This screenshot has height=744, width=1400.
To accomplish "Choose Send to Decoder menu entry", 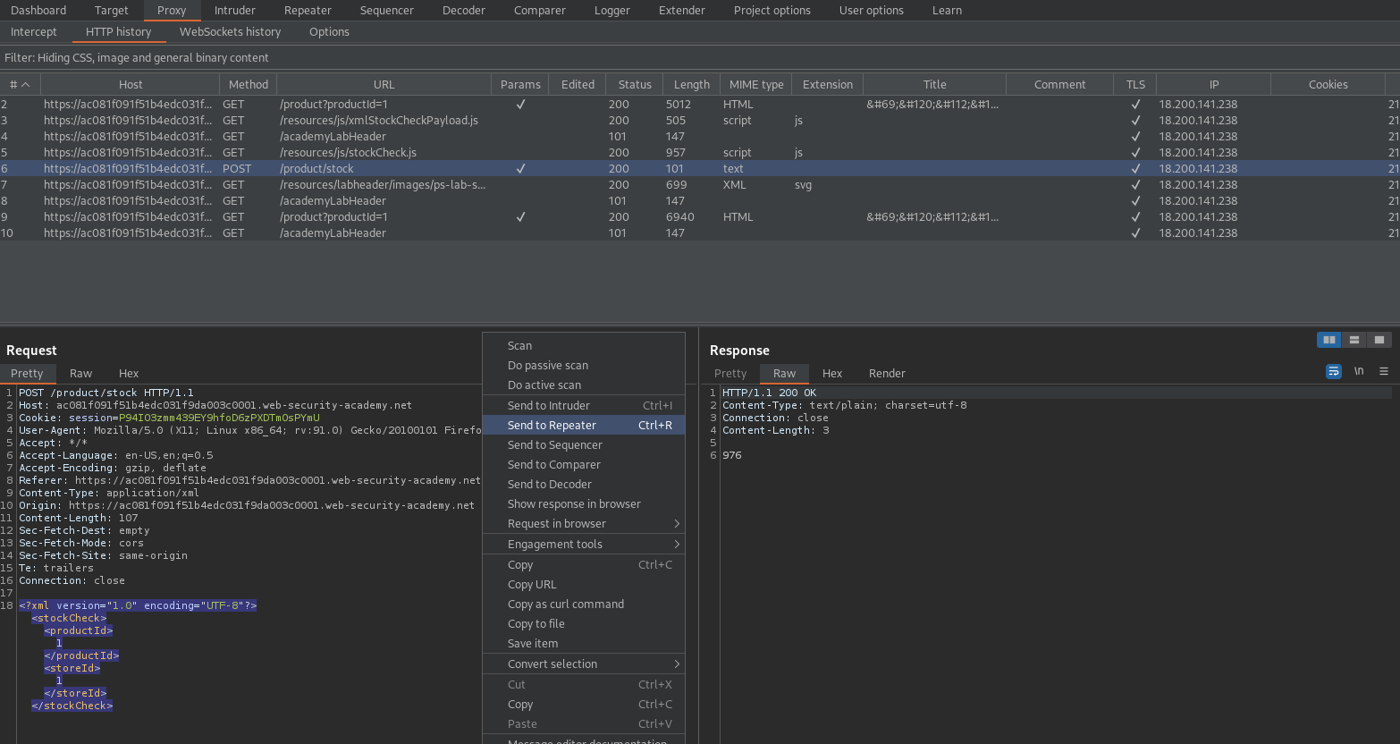I will click(x=584, y=485).
